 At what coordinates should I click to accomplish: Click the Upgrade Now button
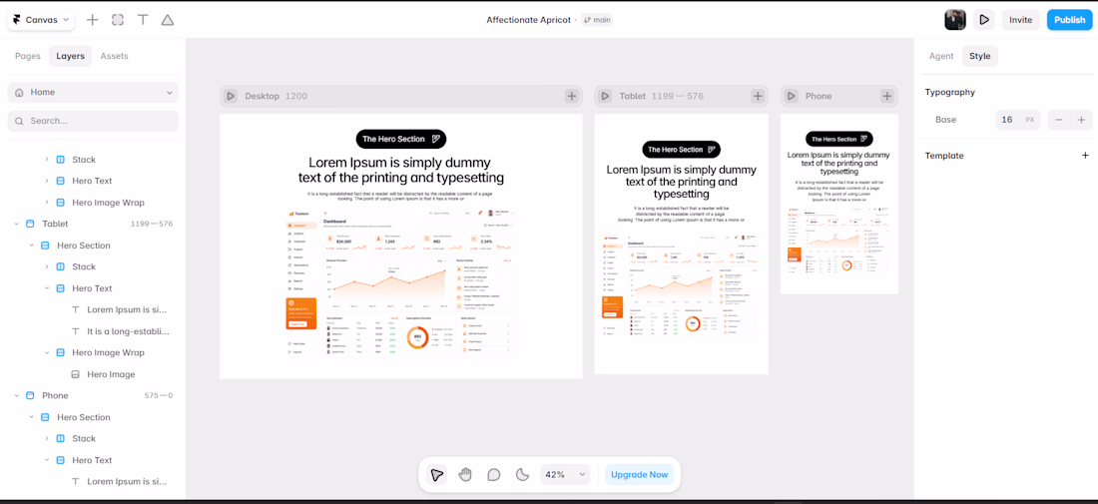(639, 475)
